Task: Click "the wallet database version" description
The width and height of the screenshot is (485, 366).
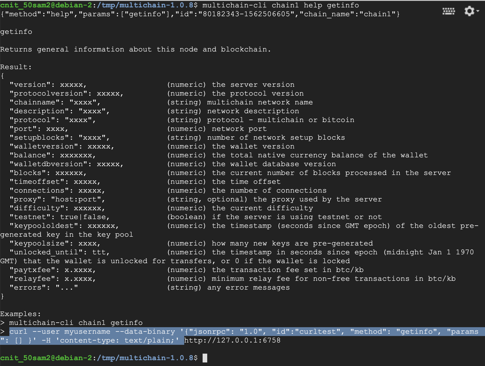Action: 274,164
